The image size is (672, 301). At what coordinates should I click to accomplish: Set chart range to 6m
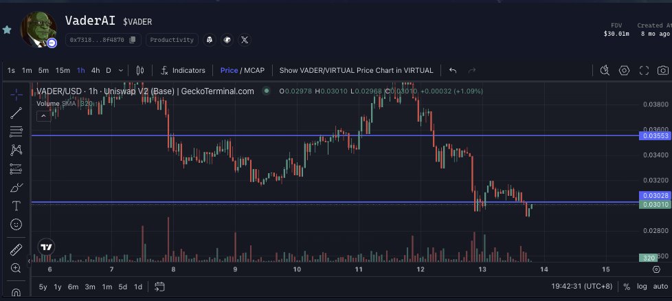(x=74, y=287)
